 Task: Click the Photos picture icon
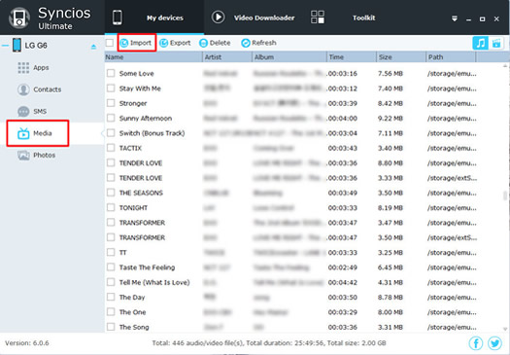[x=23, y=156]
